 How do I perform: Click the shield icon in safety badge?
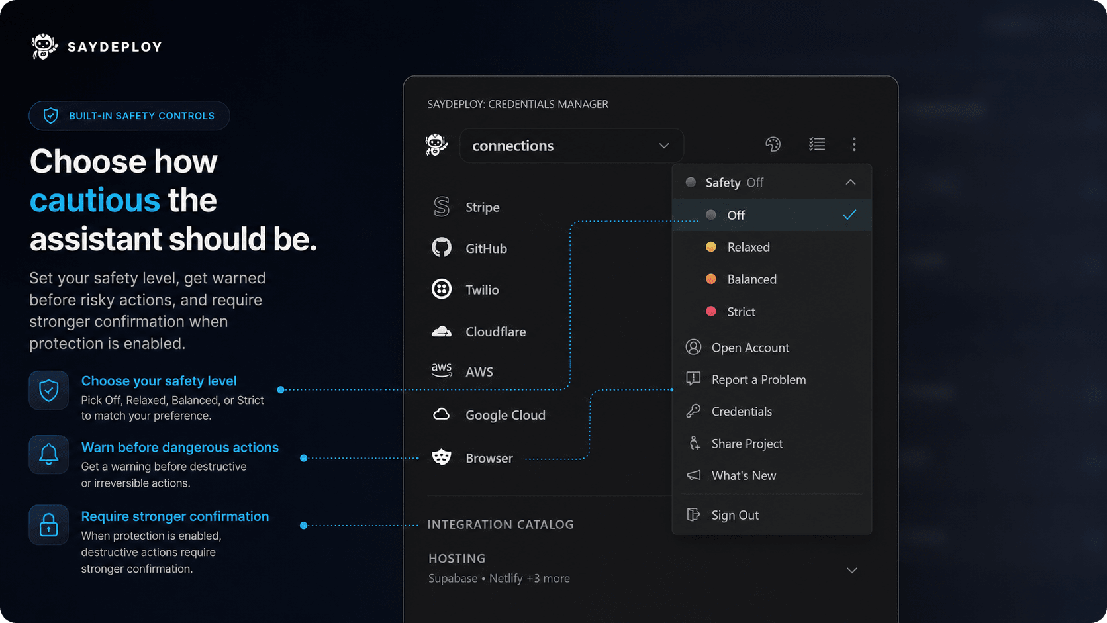click(50, 116)
